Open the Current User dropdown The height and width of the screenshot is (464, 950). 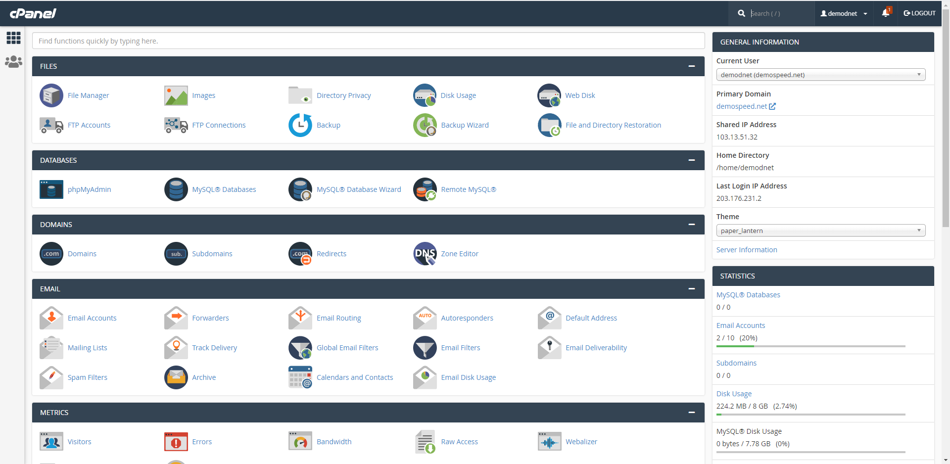[821, 75]
